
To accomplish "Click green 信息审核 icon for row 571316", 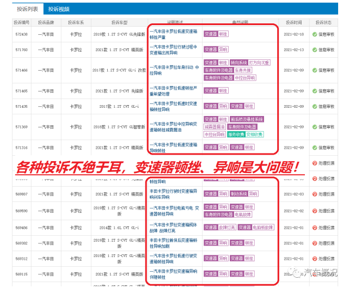I will tap(315, 148).
